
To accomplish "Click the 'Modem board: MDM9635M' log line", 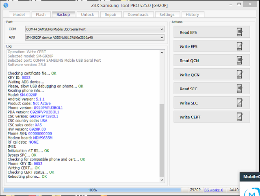I will (30, 138).
